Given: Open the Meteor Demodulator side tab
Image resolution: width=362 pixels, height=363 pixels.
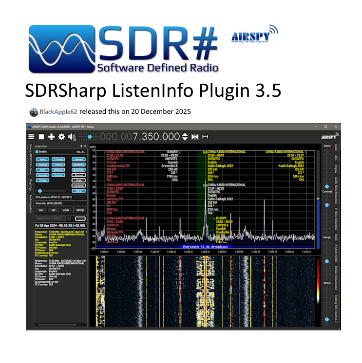Looking at the screenshot, I should [336, 278].
